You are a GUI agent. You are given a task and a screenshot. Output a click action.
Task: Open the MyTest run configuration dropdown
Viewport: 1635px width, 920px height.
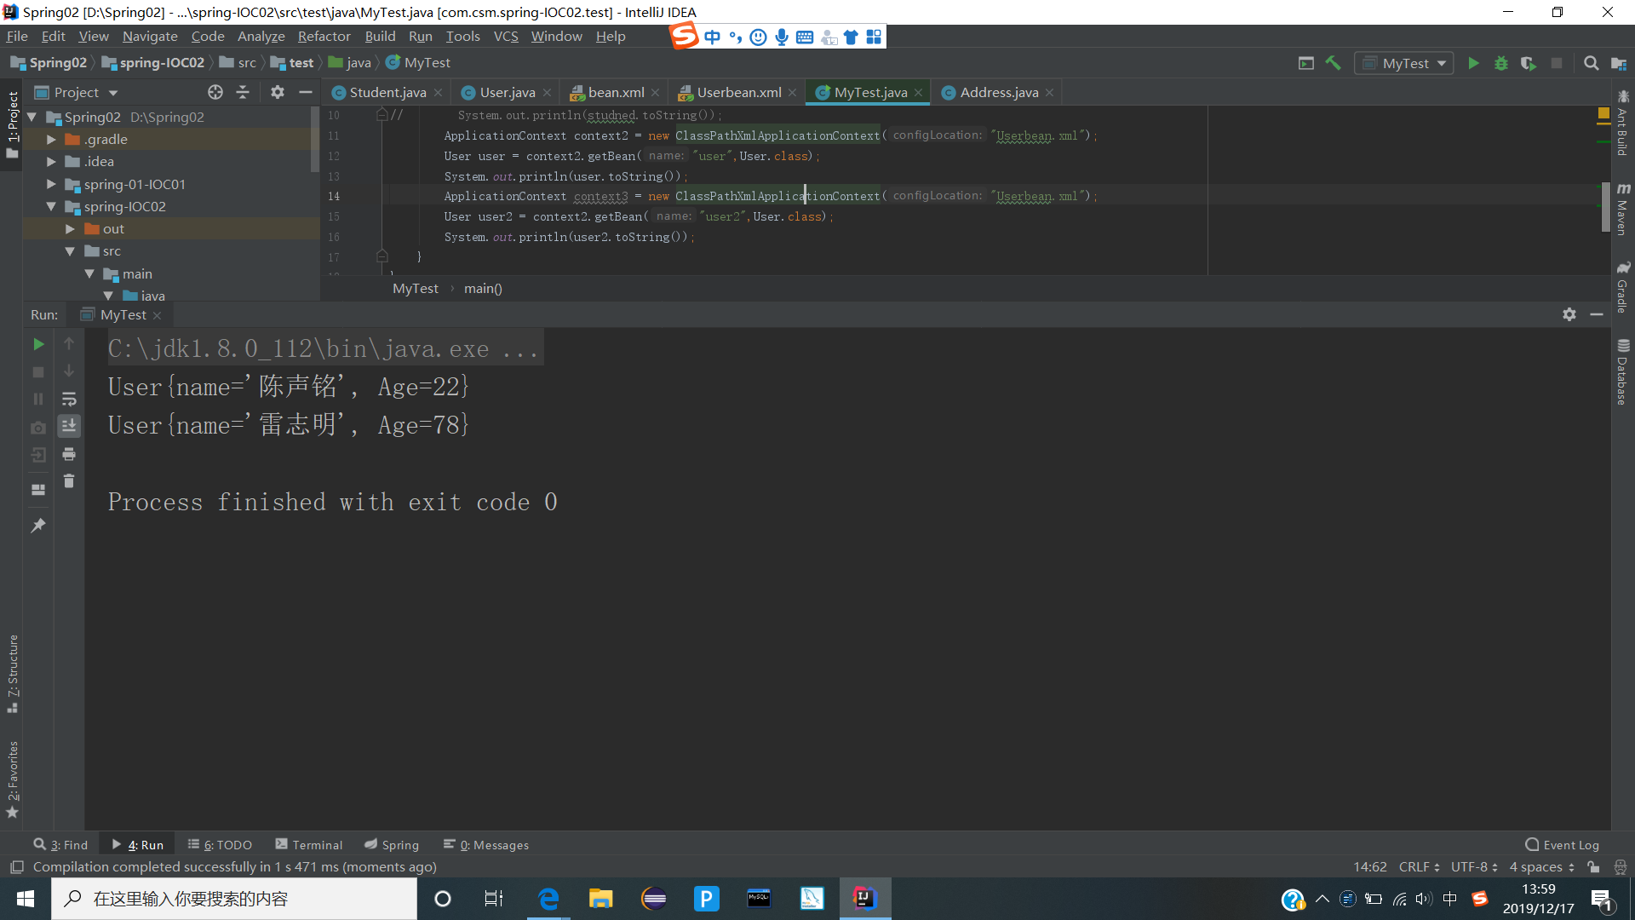click(1405, 63)
